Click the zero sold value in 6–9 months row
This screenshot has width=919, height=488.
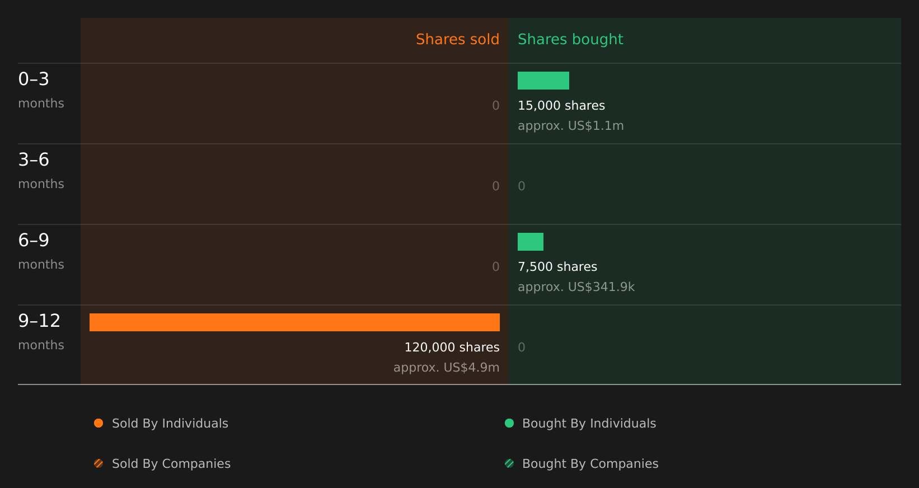[495, 267]
